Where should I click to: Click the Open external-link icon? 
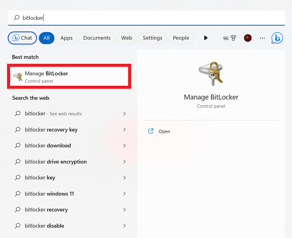(x=151, y=131)
